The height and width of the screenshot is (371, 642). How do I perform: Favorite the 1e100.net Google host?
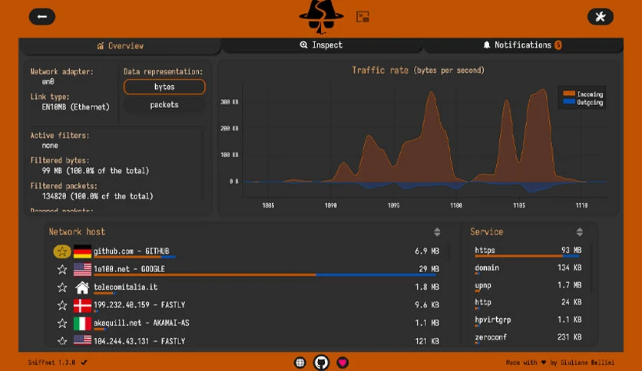62,269
